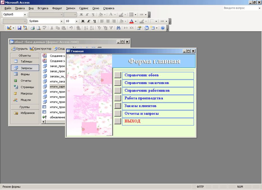262x190 pixels.
Task: Click the Undo arrow icon
Action: (x=71, y=28)
